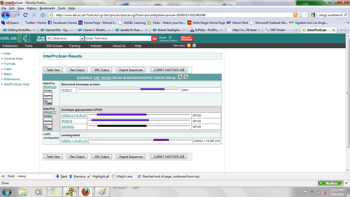This screenshot has width=350, height=197.
Task: Click the purple GP41 domain bar
Action: click(x=152, y=89)
